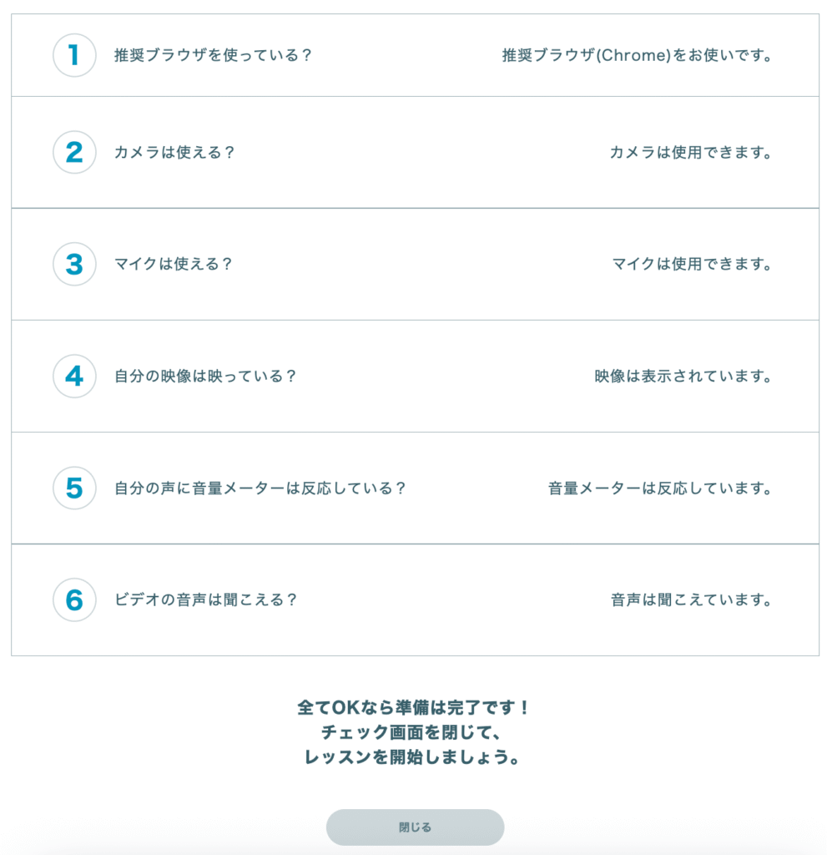Viewport: 827px width, 855px height.
Task: Click the status 音量メーターは反応しています。
Action: coord(659,488)
